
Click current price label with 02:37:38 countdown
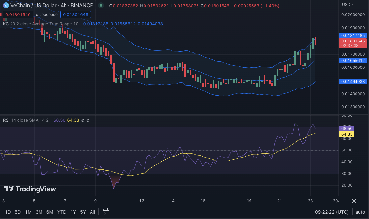pos(353,43)
